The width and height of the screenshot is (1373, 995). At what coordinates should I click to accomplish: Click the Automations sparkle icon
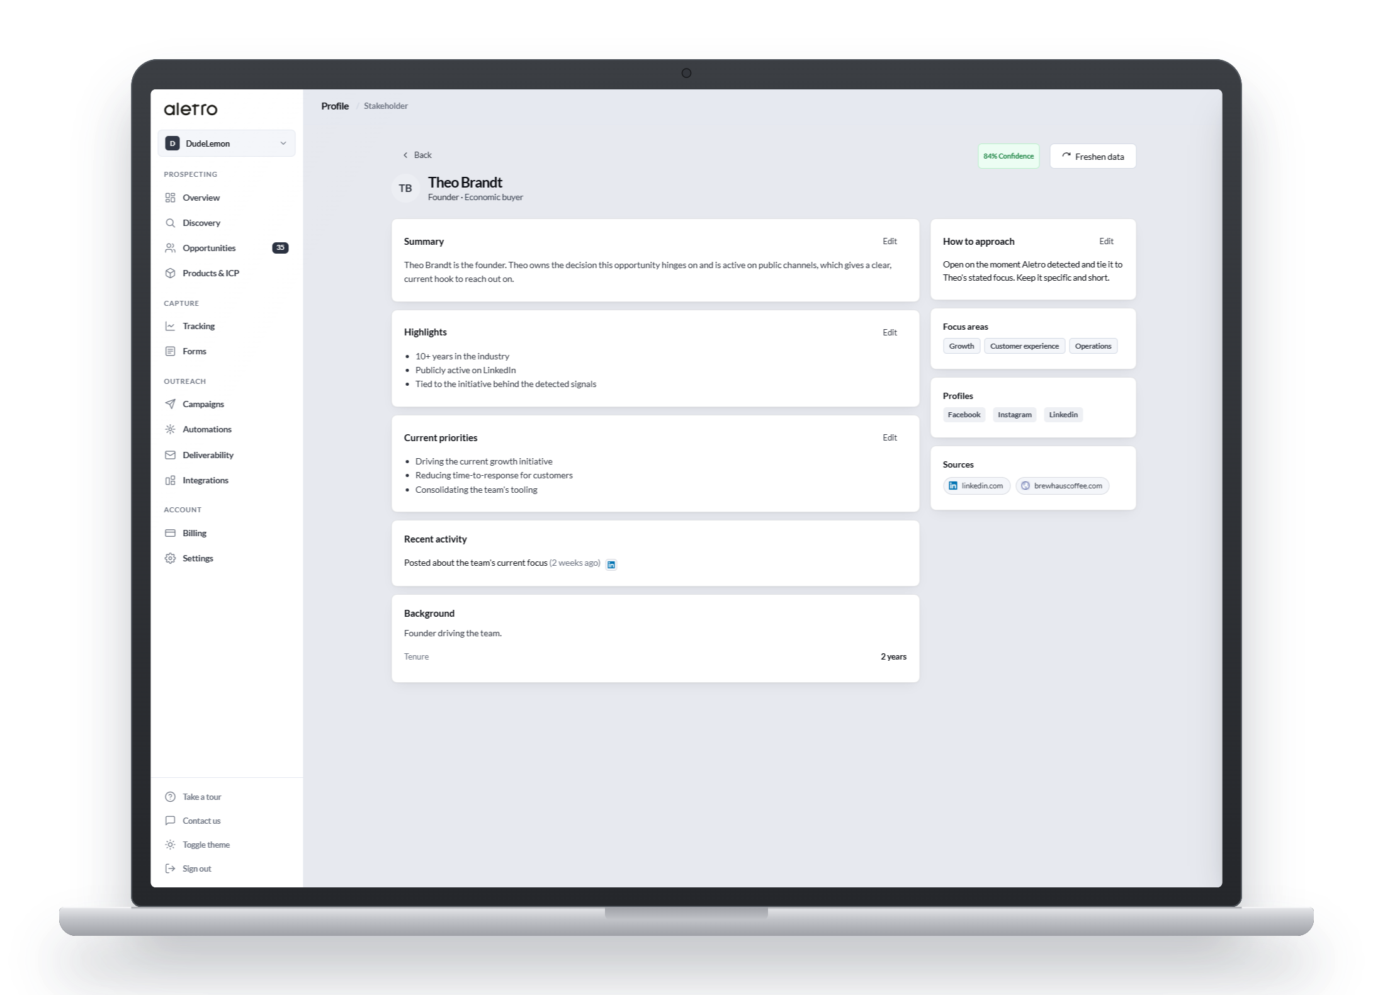tap(170, 429)
